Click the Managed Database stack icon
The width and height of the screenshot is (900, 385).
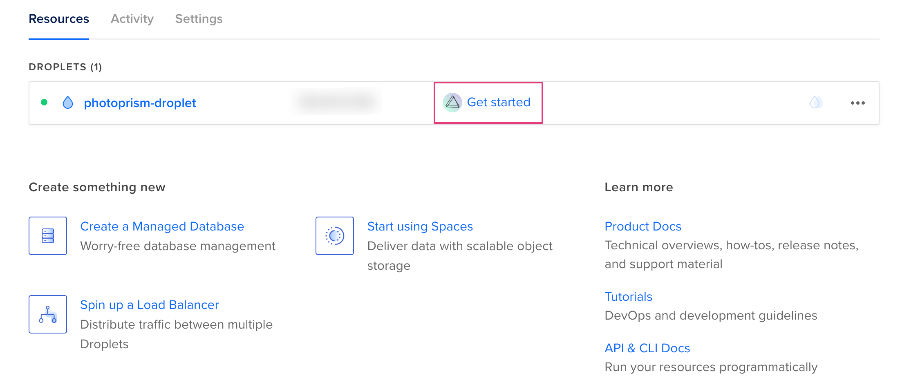48,236
